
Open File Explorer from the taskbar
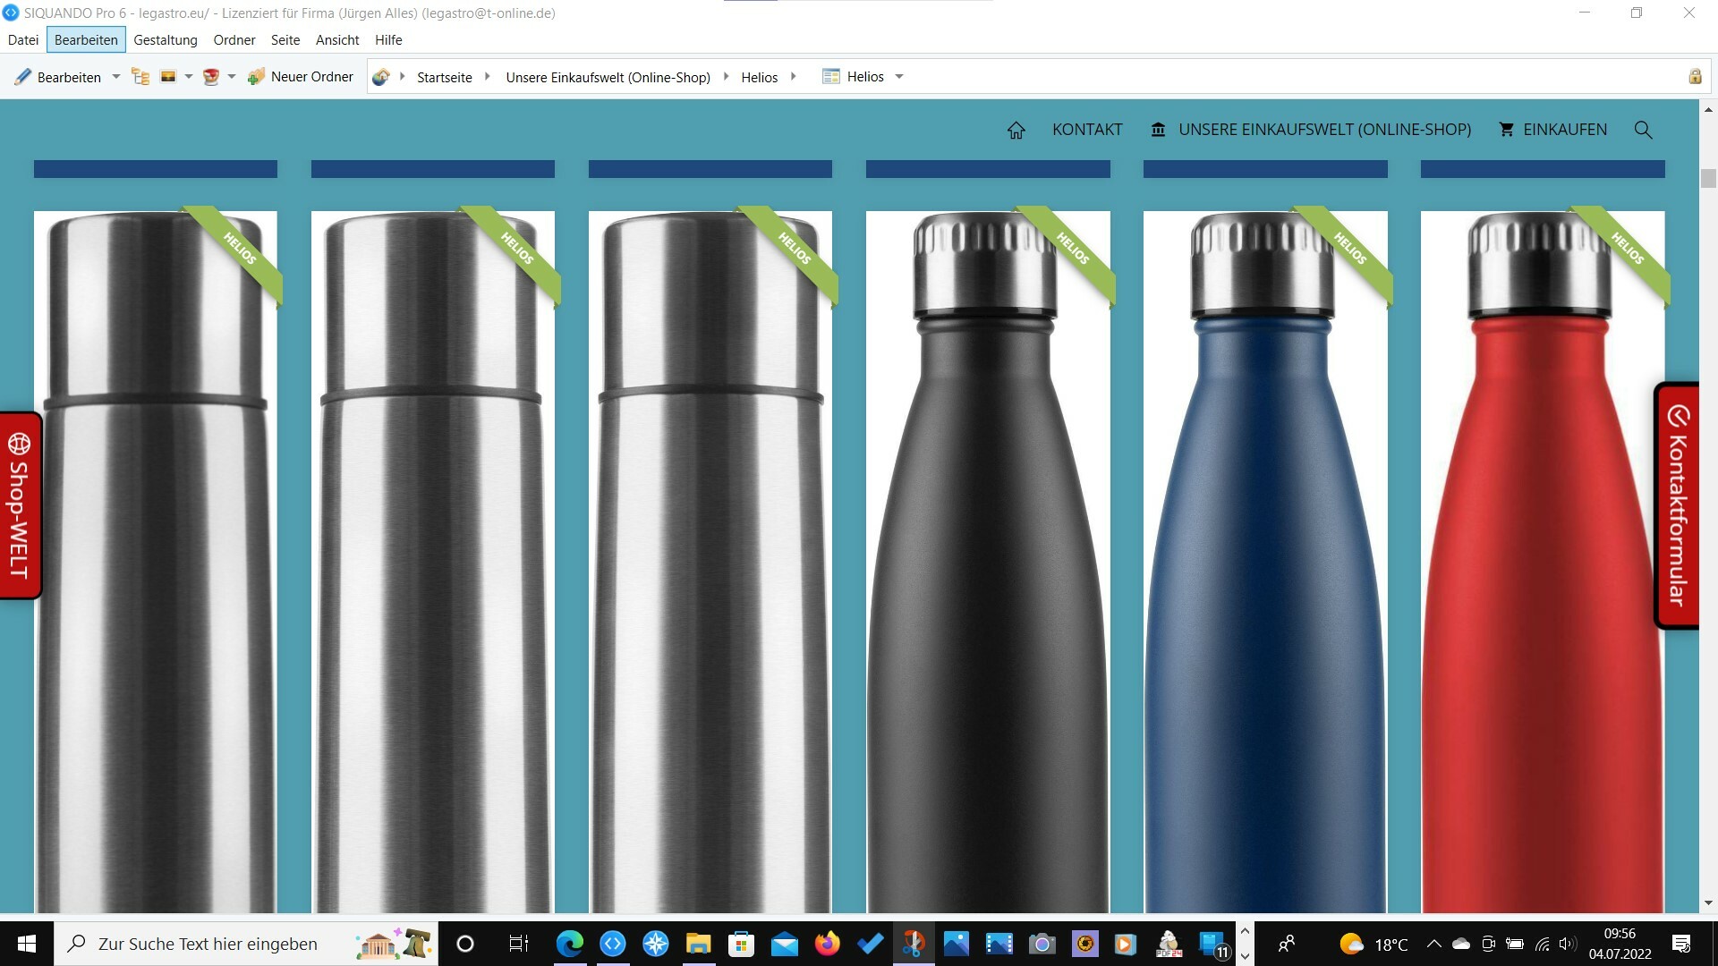[699, 944]
